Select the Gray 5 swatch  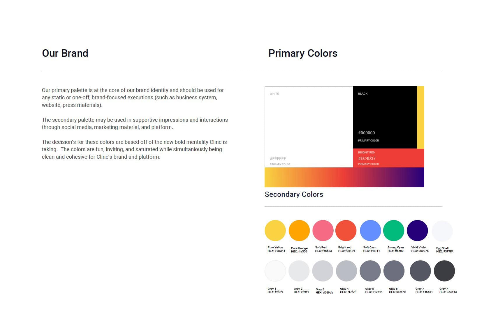point(370,271)
